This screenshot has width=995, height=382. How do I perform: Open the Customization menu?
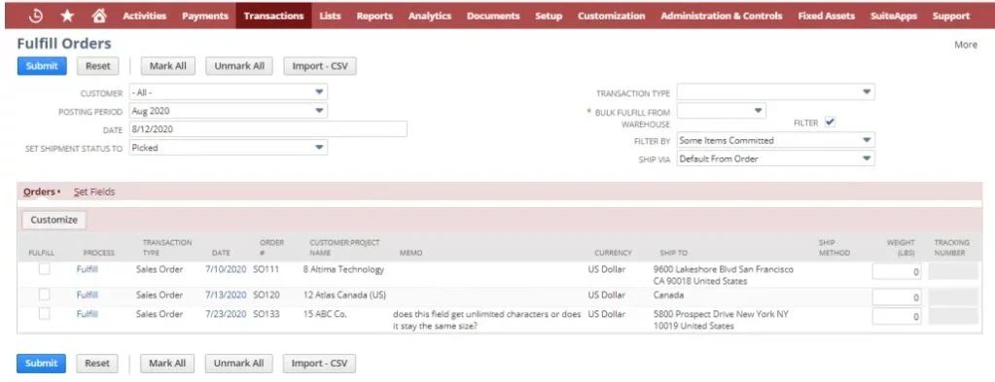coord(611,16)
